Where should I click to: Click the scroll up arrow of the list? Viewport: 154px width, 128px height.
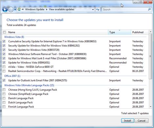(150, 32)
